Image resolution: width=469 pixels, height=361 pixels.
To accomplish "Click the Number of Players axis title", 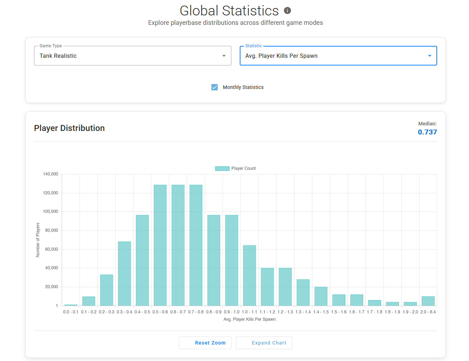I will [x=38, y=240].
